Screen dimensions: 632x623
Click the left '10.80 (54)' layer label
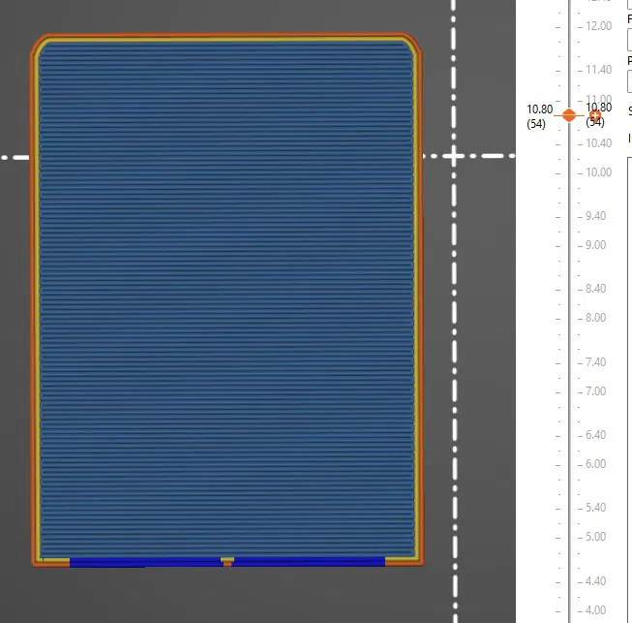(539, 116)
